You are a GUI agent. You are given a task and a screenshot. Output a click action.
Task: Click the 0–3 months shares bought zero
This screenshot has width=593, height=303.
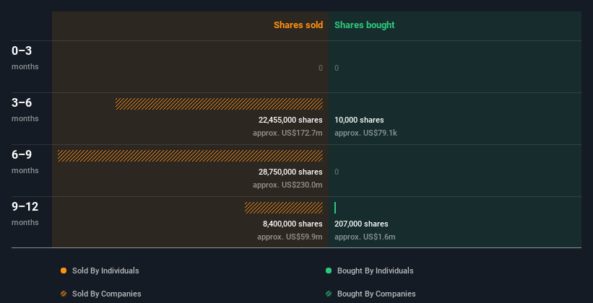pos(337,68)
